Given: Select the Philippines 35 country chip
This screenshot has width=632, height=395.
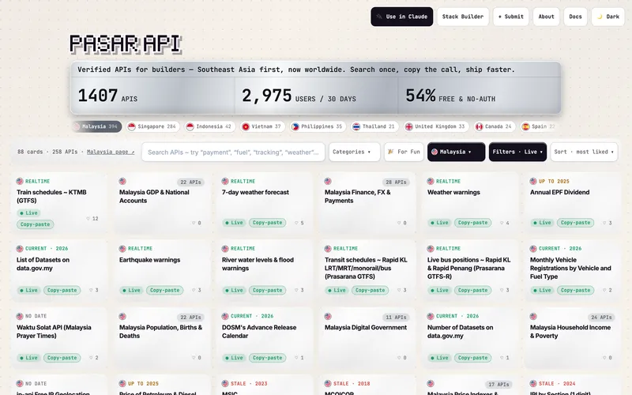Looking at the screenshot, I should 318,126.
